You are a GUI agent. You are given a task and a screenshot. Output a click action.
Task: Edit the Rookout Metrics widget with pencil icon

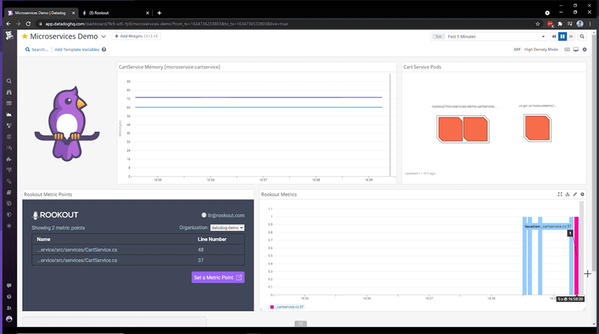tap(575, 194)
